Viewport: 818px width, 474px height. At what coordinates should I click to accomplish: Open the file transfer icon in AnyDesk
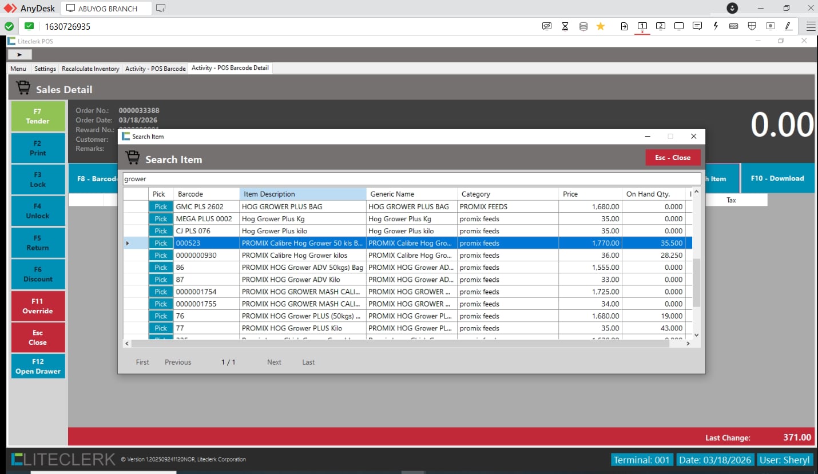(624, 26)
